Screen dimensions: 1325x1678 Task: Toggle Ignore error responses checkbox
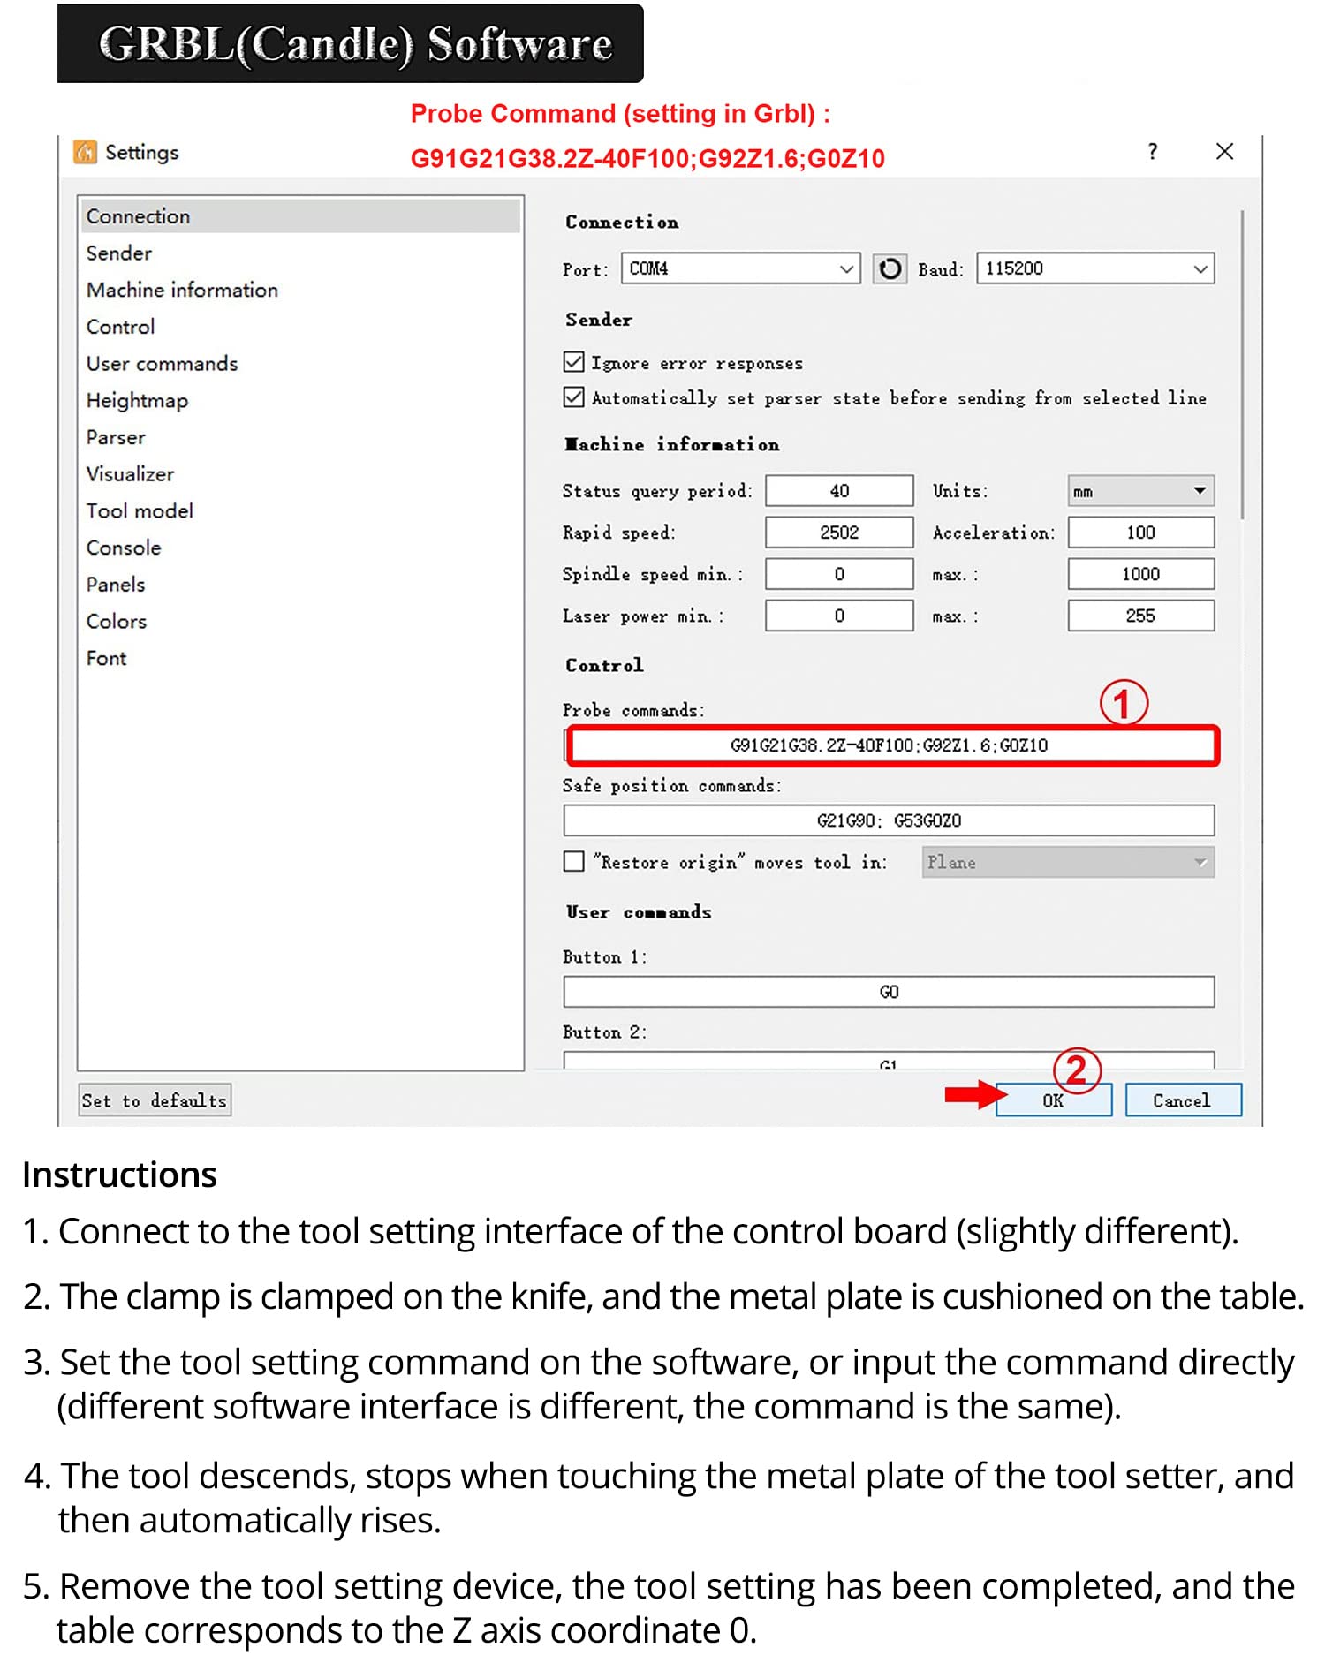(574, 362)
